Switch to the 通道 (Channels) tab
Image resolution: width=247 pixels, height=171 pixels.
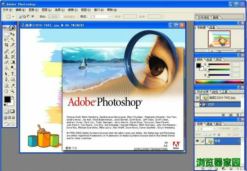(x=210, y=124)
